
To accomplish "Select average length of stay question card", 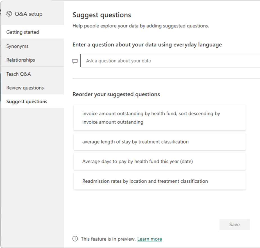I will pyautogui.click(x=159, y=142).
